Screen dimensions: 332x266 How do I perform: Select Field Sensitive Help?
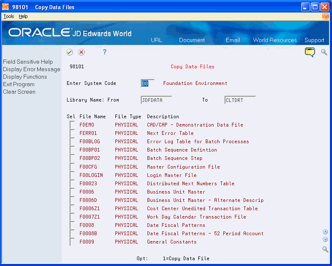[x=28, y=62]
